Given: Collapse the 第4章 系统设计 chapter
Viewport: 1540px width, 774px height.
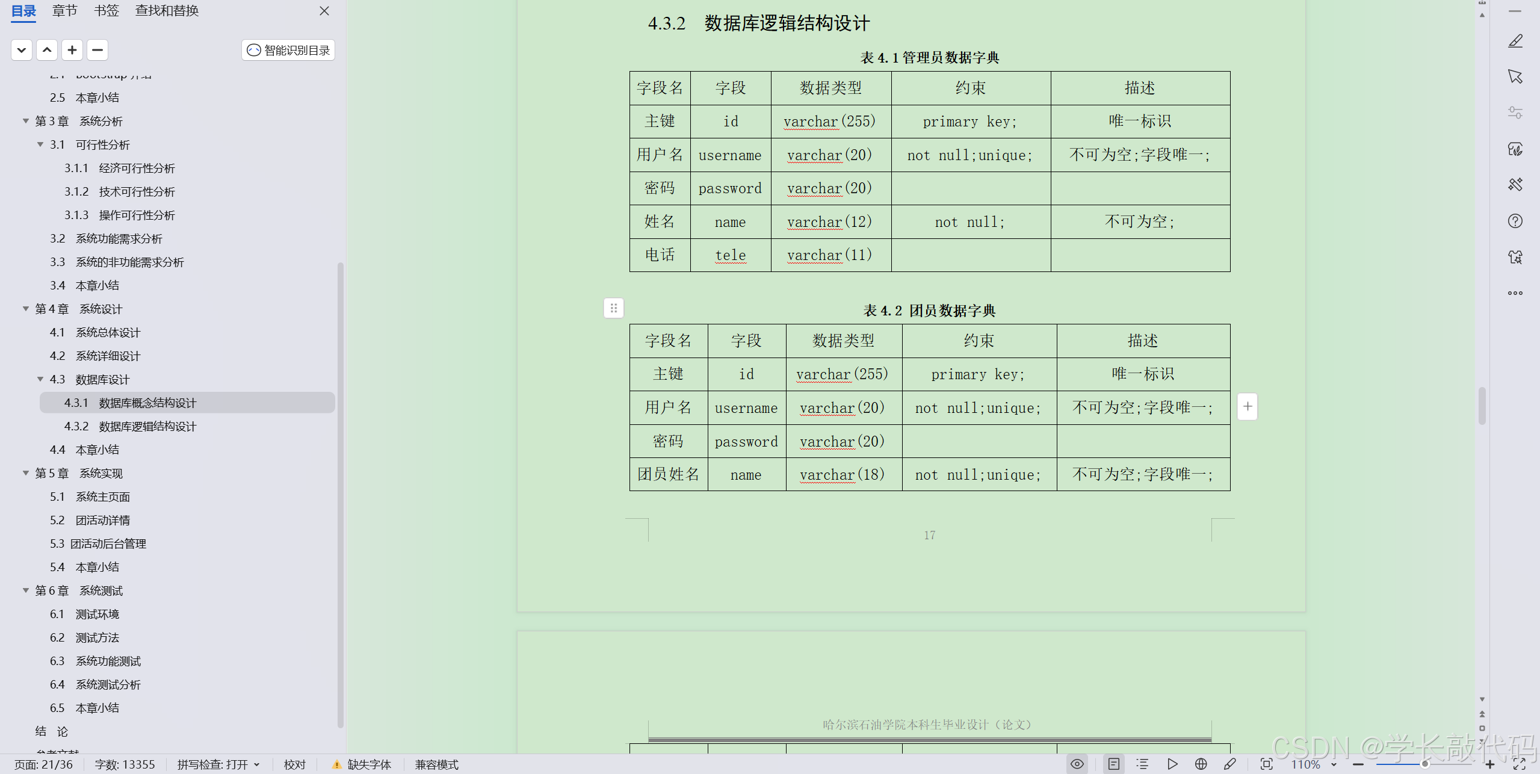Looking at the screenshot, I should (x=25, y=308).
